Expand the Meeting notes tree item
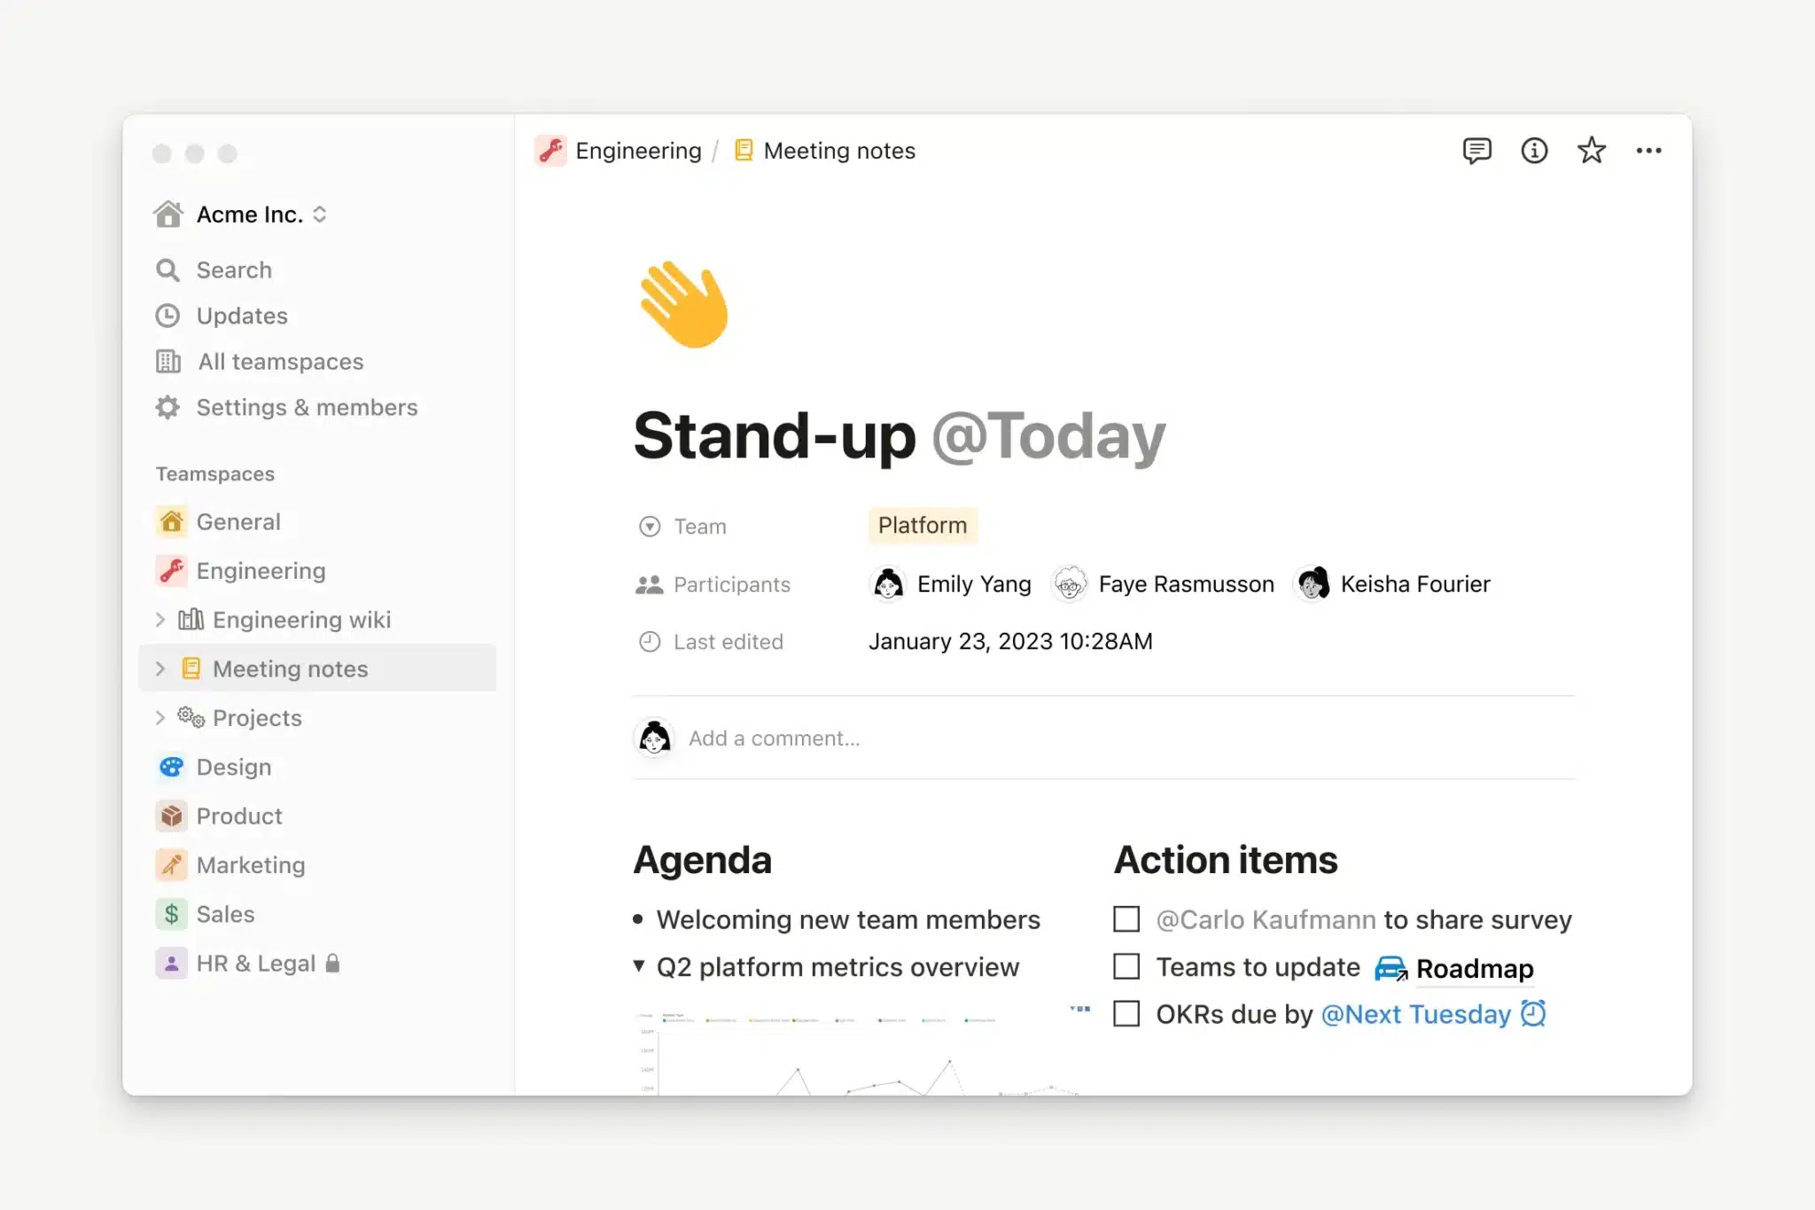The width and height of the screenshot is (1815, 1210). (157, 667)
